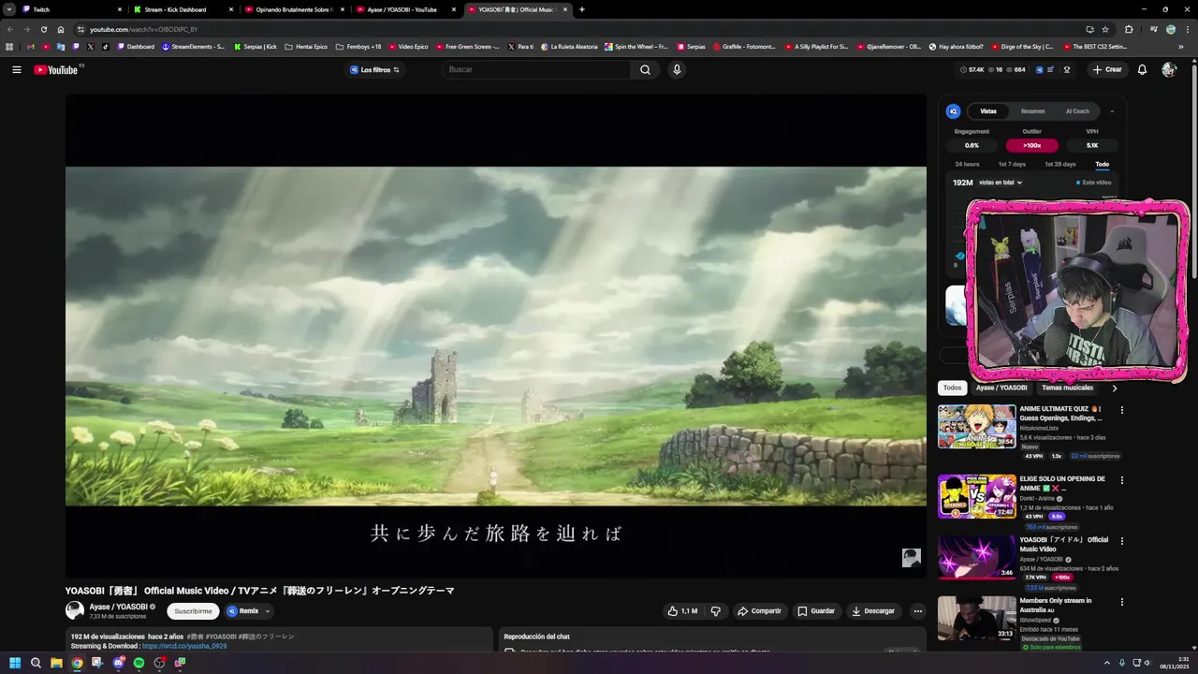Screen dimensions: 1198x674
Task: Open File Explorer from the taskbar
Action: tap(56, 663)
